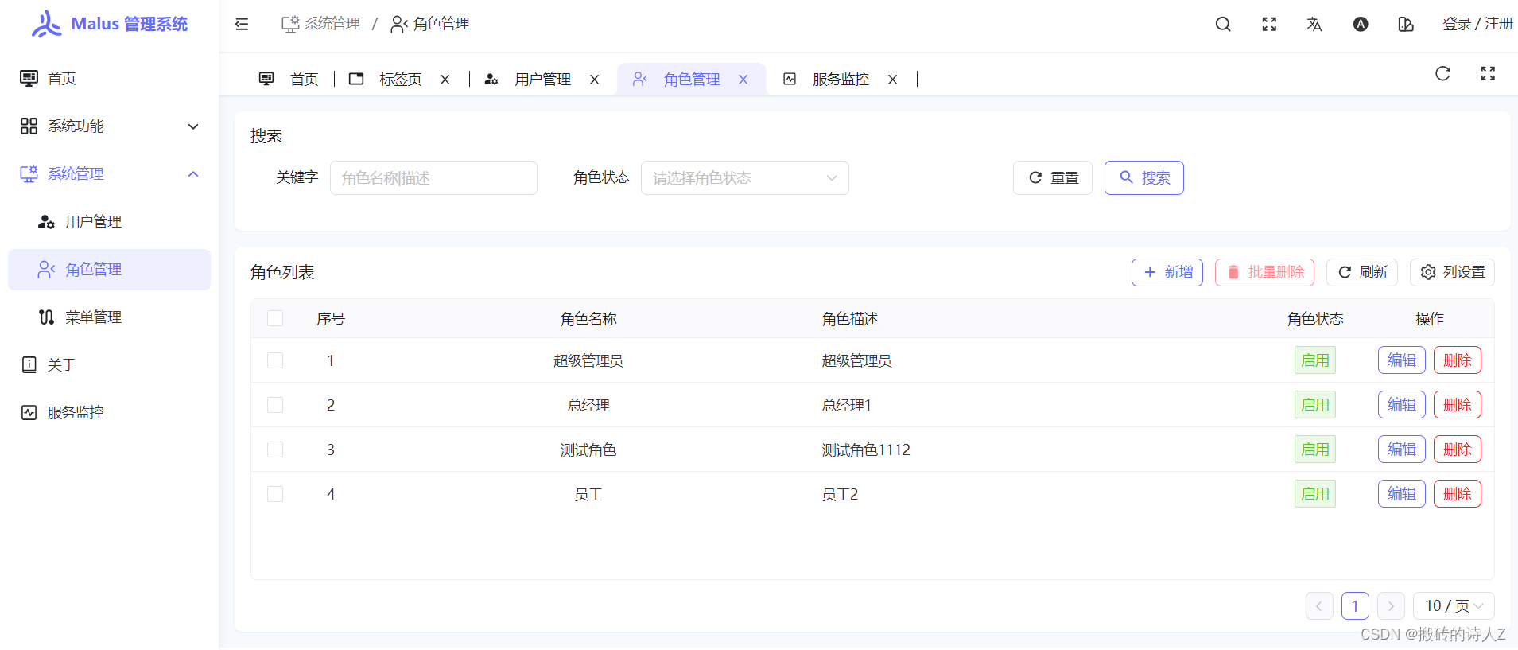Viewport: 1518px width, 650px height.
Task: Focus the 关键字 input field
Action: (x=433, y=177)
